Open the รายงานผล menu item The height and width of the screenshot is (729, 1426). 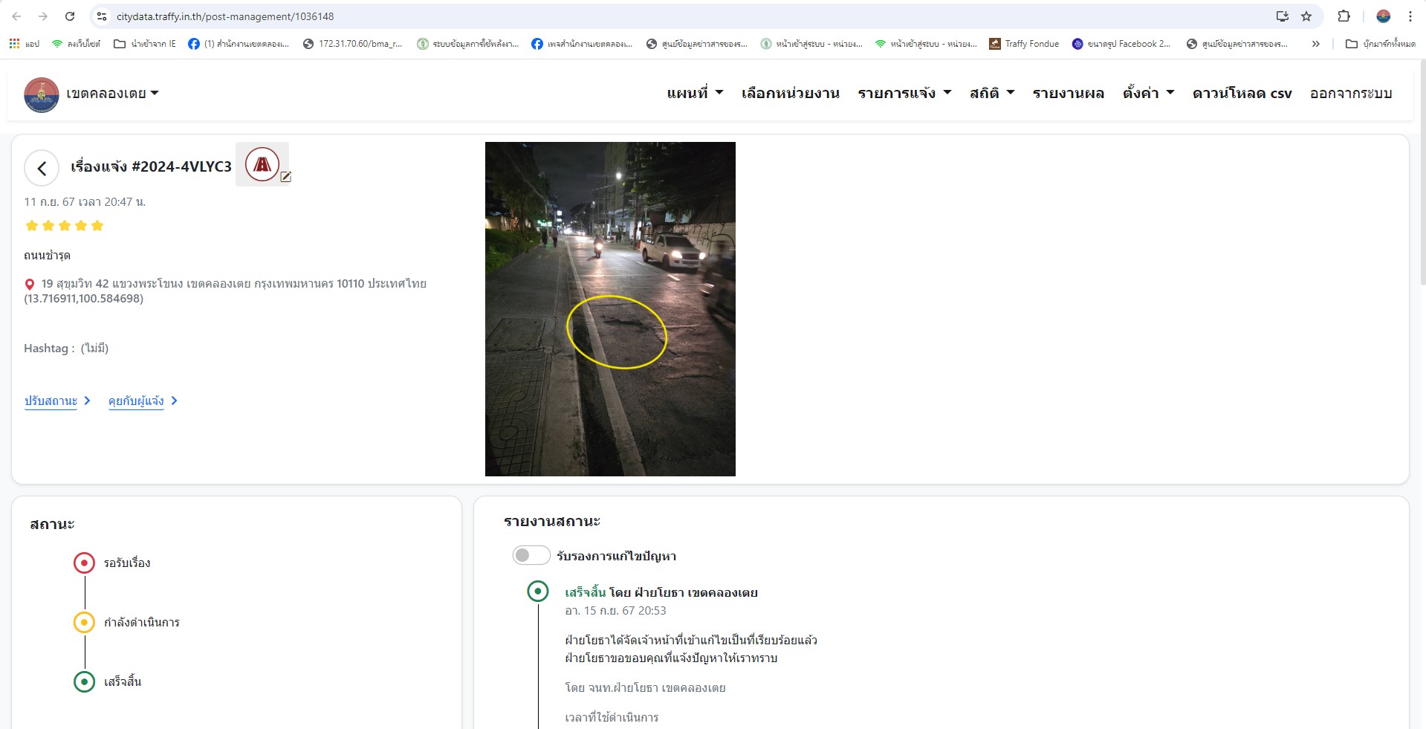click(1068, 94)
